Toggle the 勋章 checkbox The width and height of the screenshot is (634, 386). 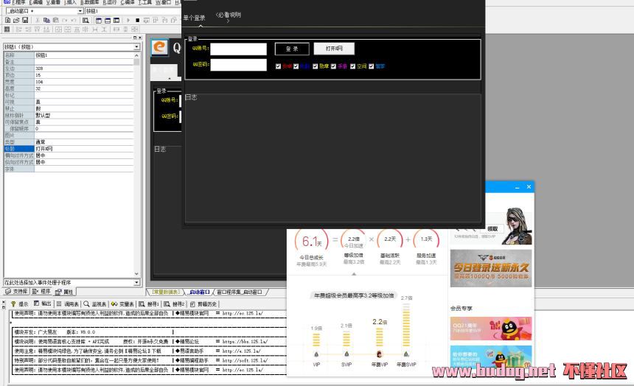[315, 66]
